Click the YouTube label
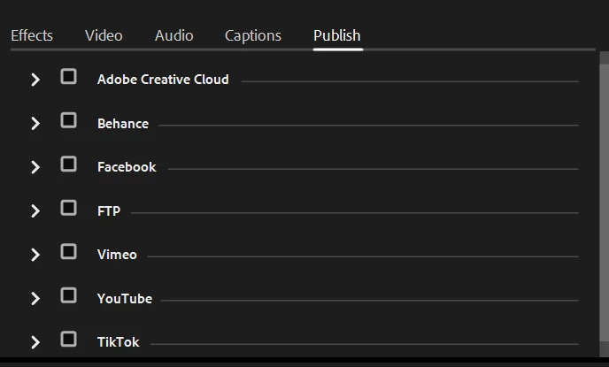The width and height of the screenshot is (609, 367). tap(125, 299)
